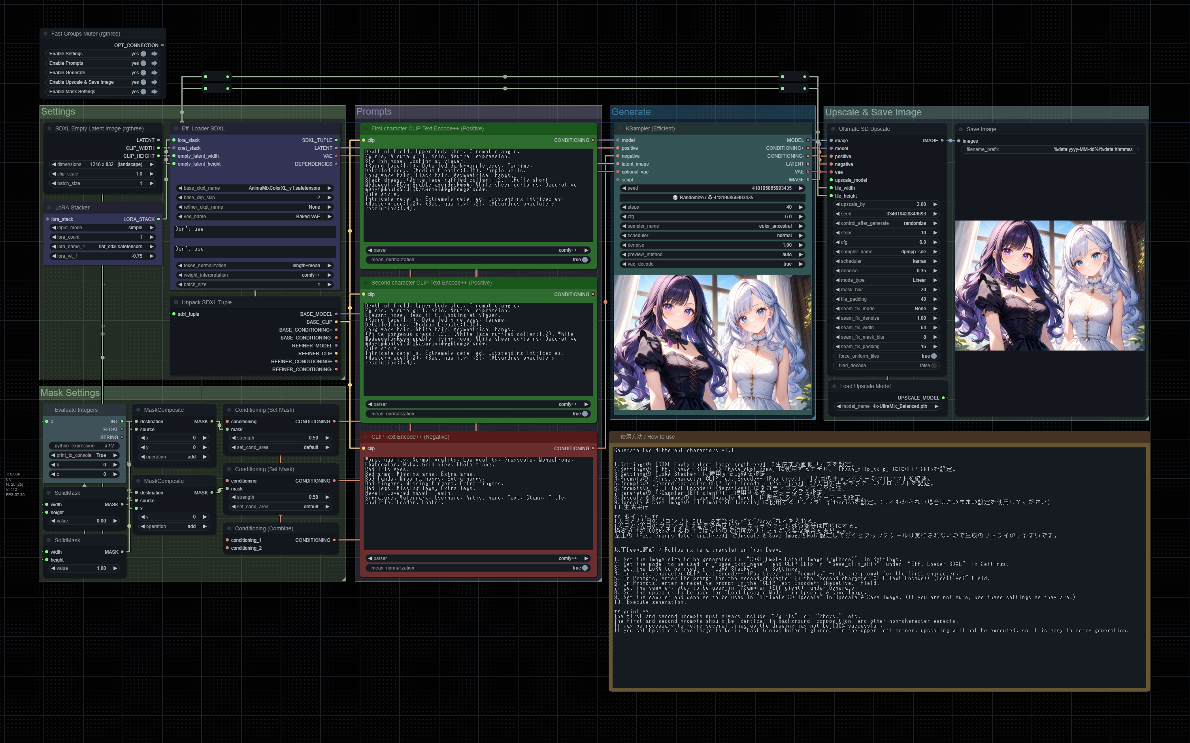Click the filename_prefix field in Save Image
Screen dimensions: 1190x743
[1049, 149]
